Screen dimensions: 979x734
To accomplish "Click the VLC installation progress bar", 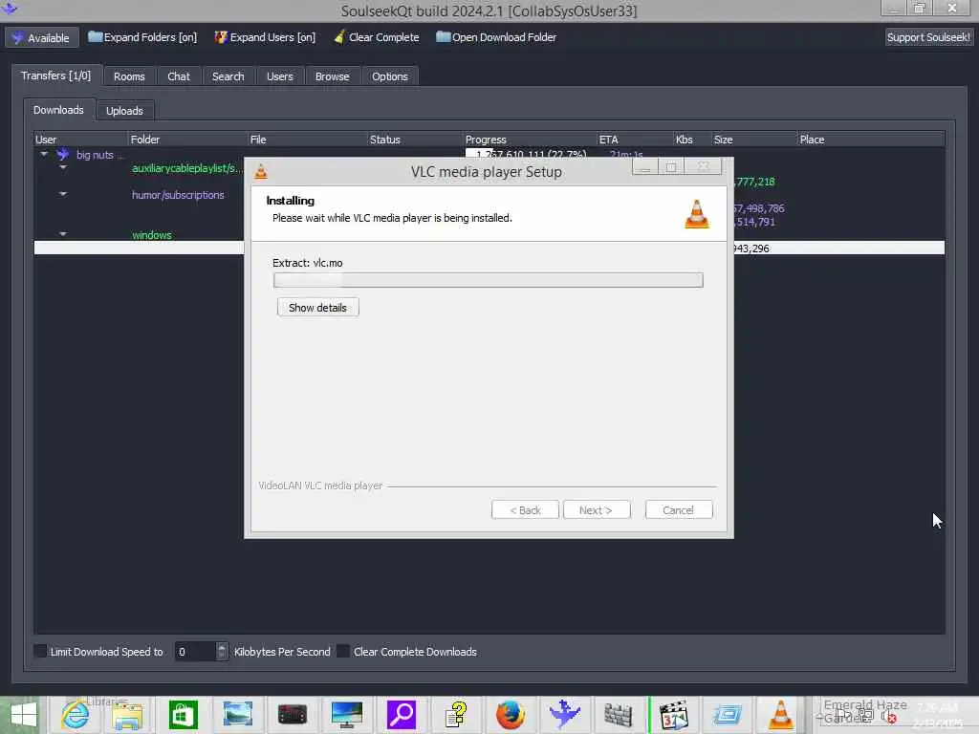I will click(x=489, y=280).
